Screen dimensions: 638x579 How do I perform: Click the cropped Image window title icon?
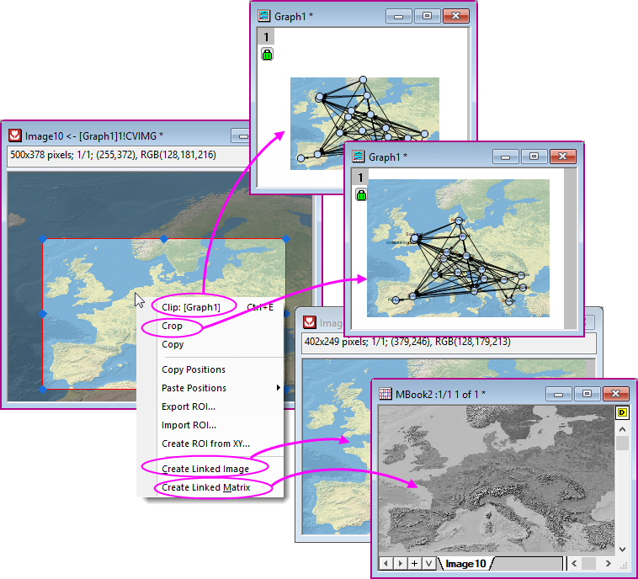coord(310,322)
